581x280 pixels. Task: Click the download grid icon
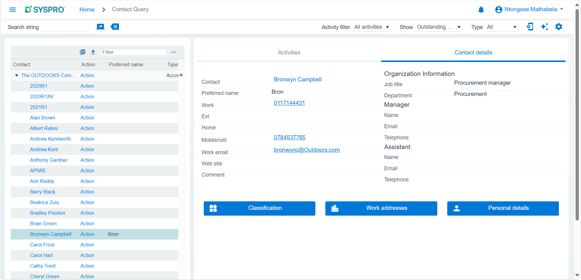[x=93, y=52]
